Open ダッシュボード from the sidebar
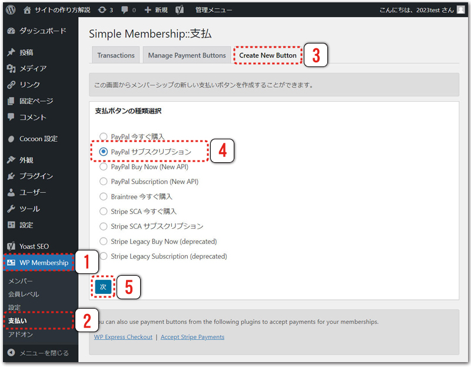 tap(42, 31)
